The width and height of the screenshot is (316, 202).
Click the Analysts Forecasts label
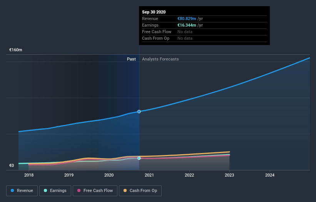(161, 59)
